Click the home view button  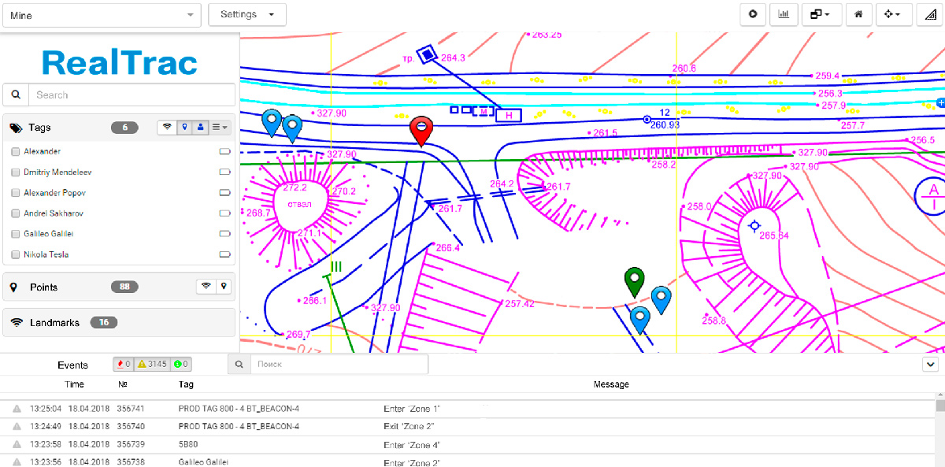858,14
